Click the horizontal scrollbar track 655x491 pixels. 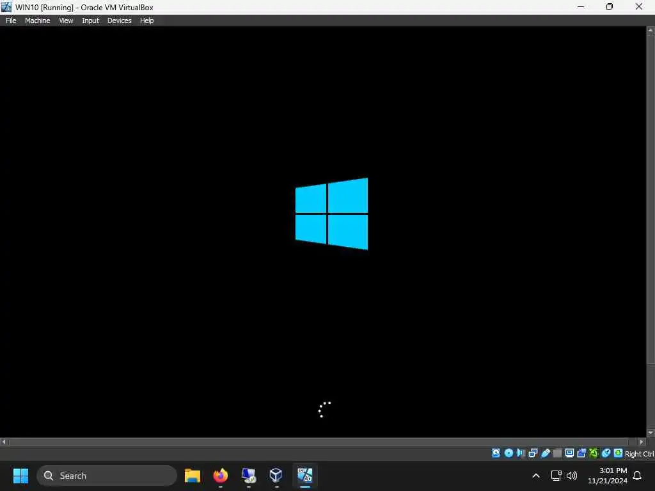point(322,442)
